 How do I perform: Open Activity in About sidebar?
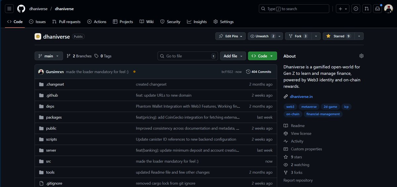point(293,141)
